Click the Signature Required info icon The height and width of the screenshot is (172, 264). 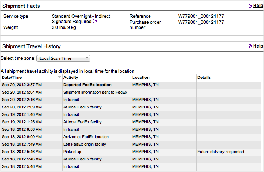coord(95,22)
